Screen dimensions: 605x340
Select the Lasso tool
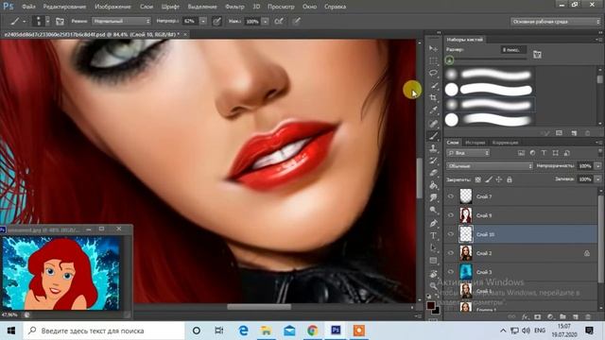pyautogui.click(x=433, y=74)
